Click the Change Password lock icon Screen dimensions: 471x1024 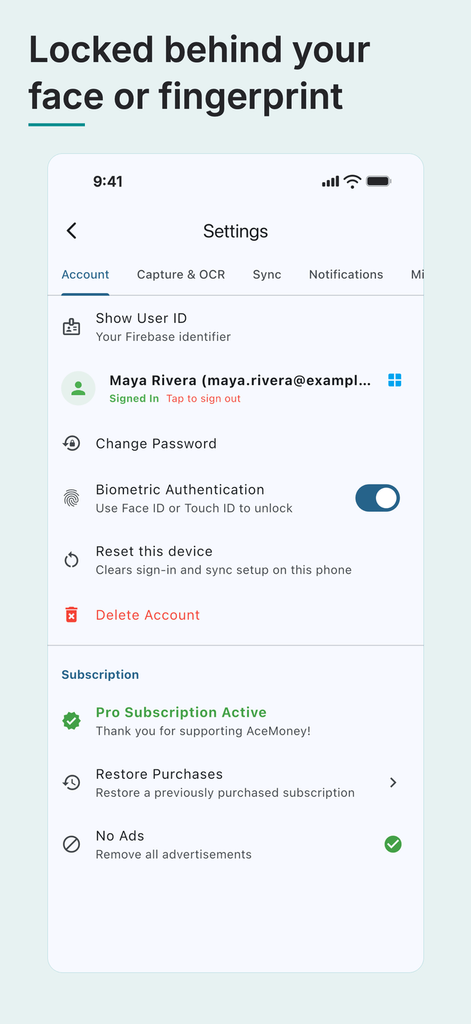pyautogui.click(x=71, y=444)
